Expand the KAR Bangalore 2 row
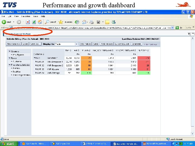Screen dimensions: 195x146 [36, 65]
